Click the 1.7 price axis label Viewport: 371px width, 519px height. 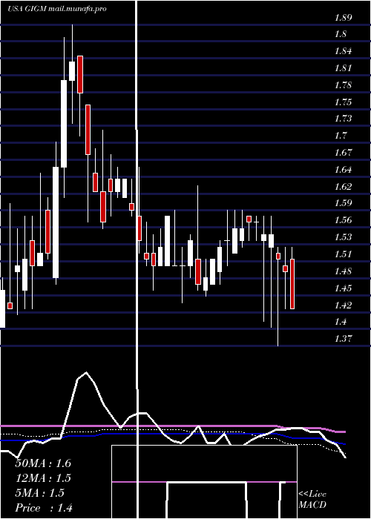[341, 136]
